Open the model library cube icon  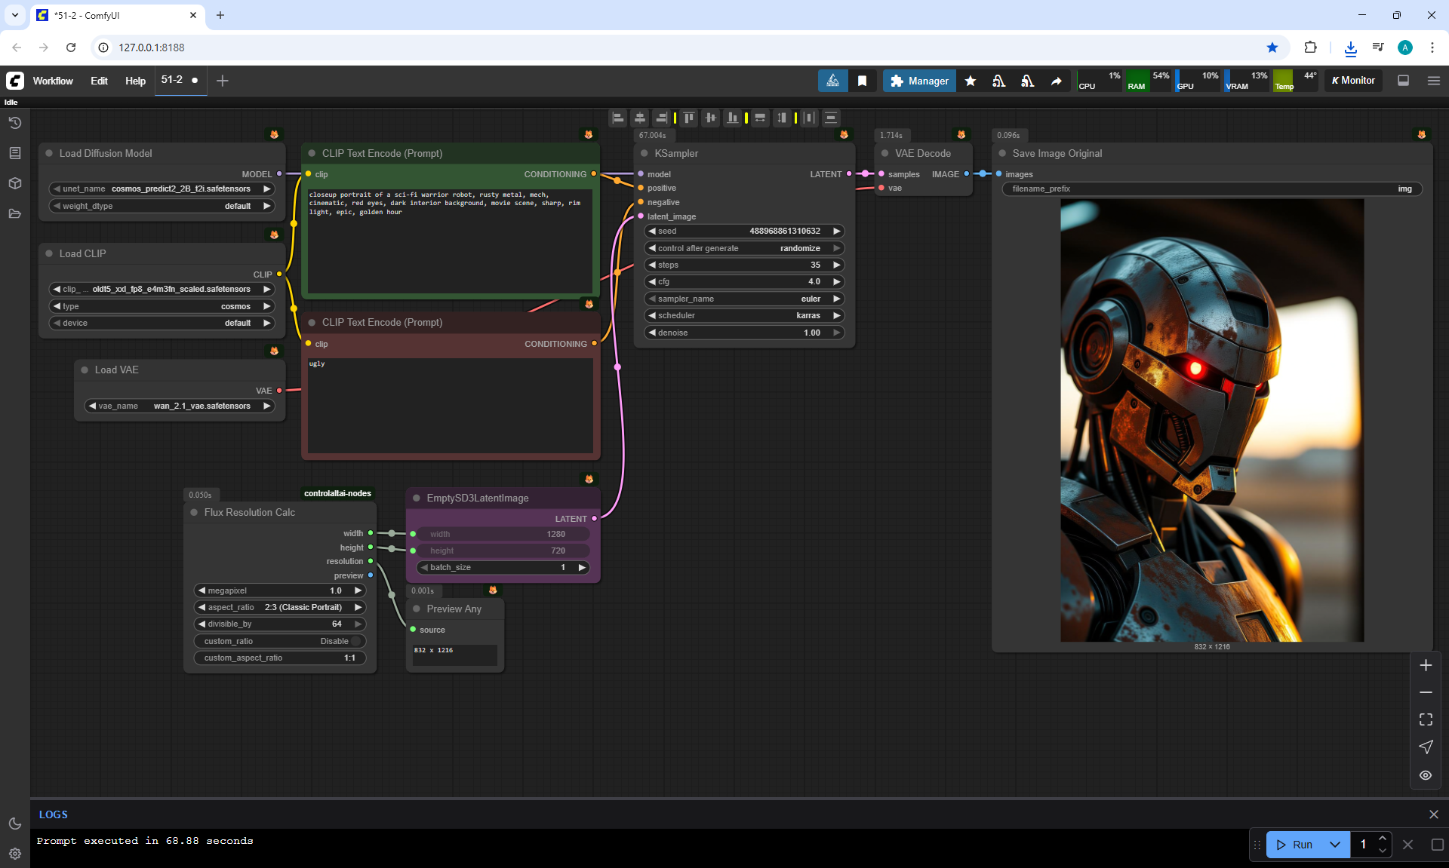[14, 183]
